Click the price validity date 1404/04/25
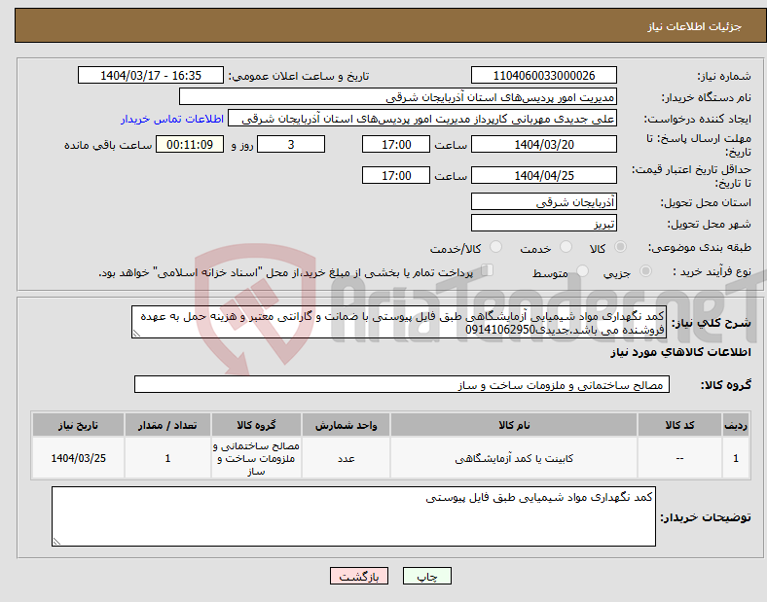767x602 pixels. [x=544, y=175]
